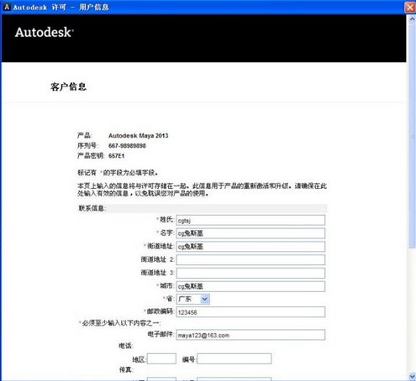This screenshot has width=416, height=381.
Task: Click the product name Autodesk Maya 2013
Action: 139,136
